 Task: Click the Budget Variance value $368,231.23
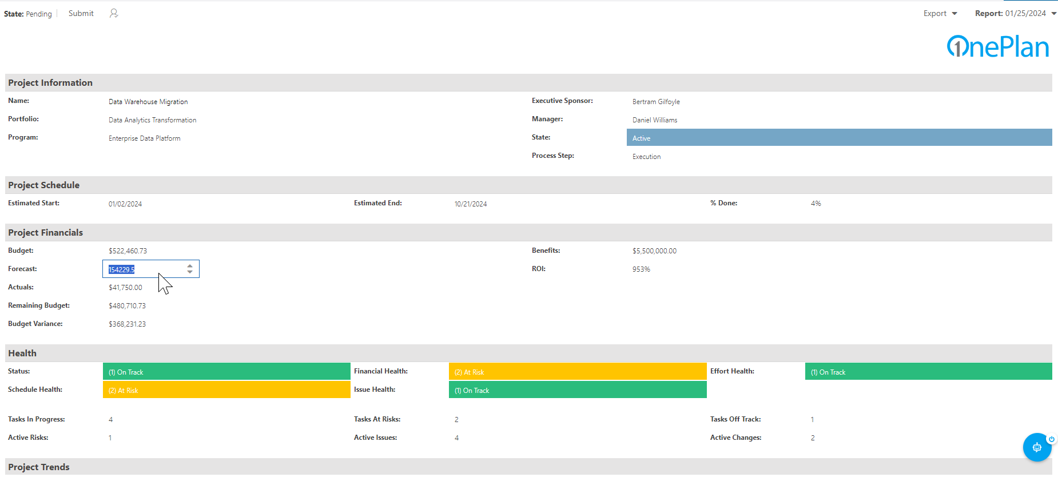point(127,324)
